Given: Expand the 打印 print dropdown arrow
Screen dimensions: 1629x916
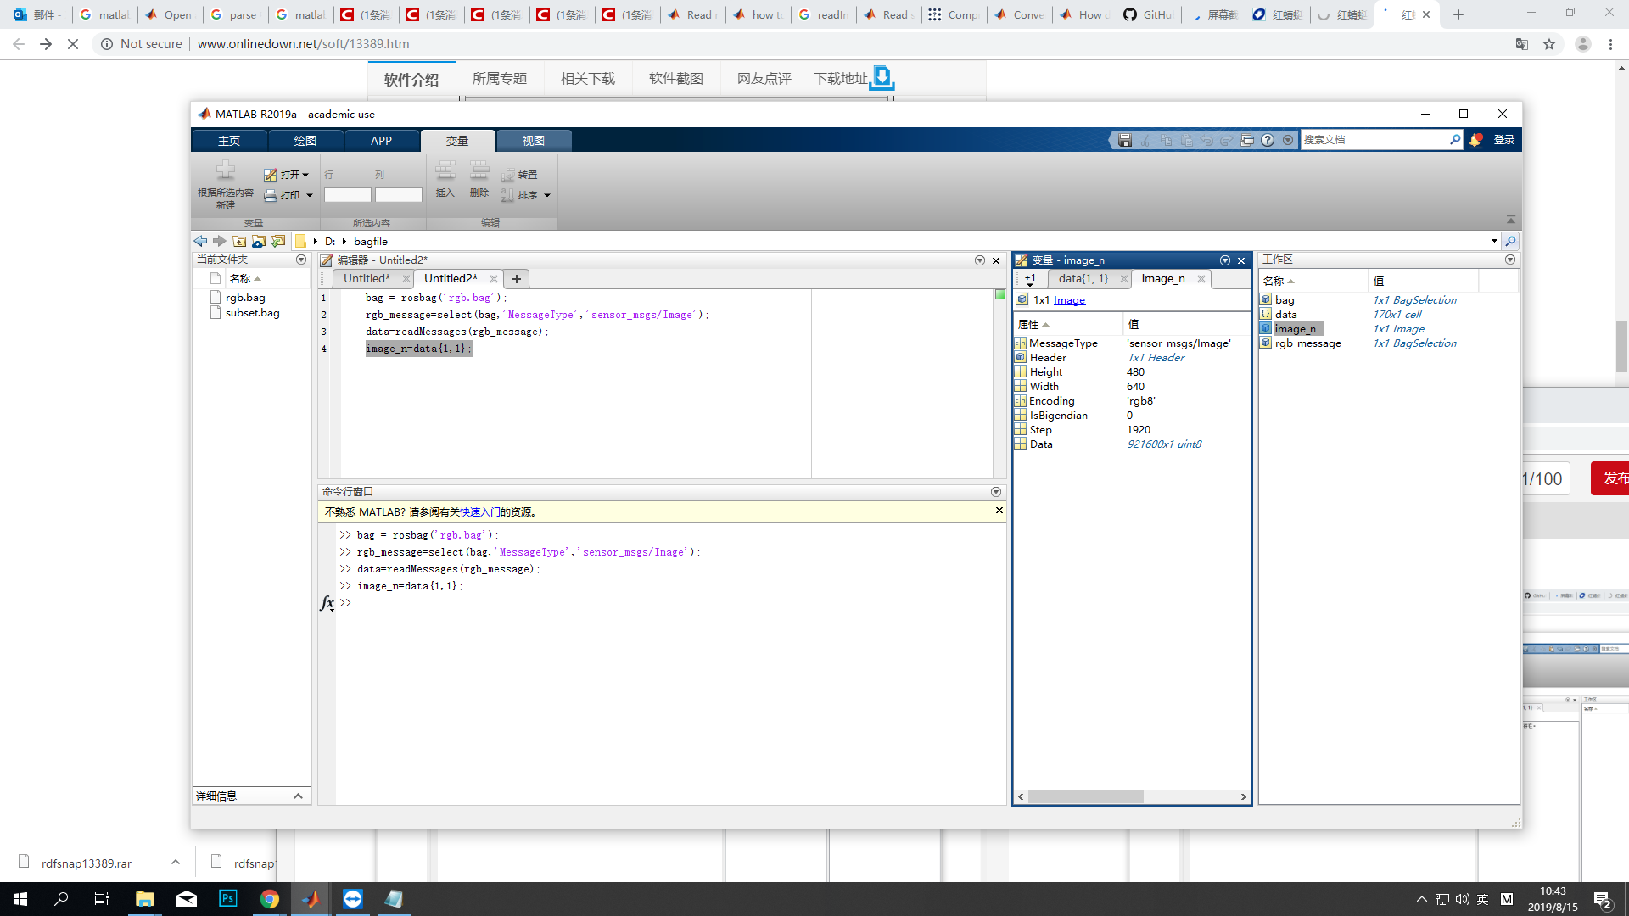Looking at the screenshot, I should [310, 196].
